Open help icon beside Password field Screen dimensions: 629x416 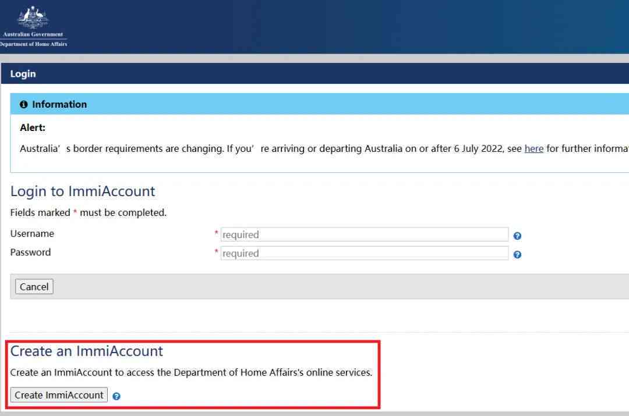tap(517, 255)
